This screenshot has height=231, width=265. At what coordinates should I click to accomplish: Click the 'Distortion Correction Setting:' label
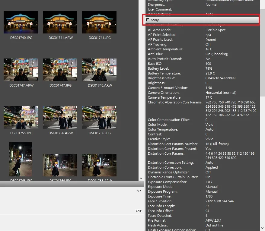pyautogui.click(x=171, y=163)
